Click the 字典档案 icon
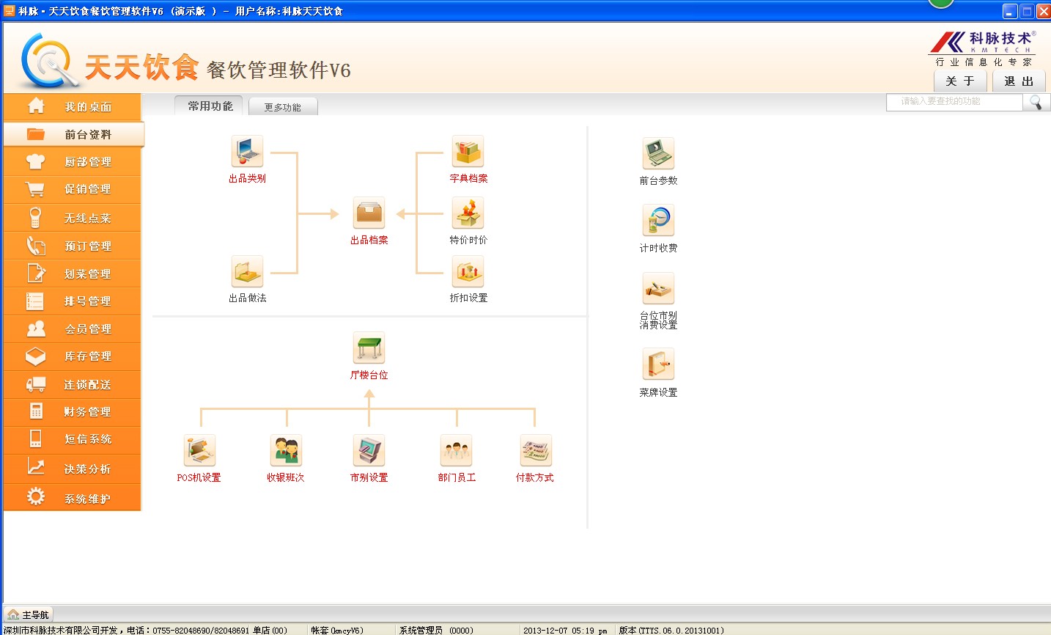The width and height of the screenshot is (1051, 635). pyautogui.click(x=468, y=152)
